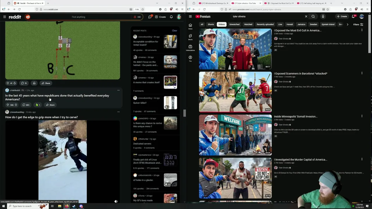Click the 110% zoom indicator in the Reddit address bar
The height and width of the screenshot is (209, 372).
click(137, 9)
